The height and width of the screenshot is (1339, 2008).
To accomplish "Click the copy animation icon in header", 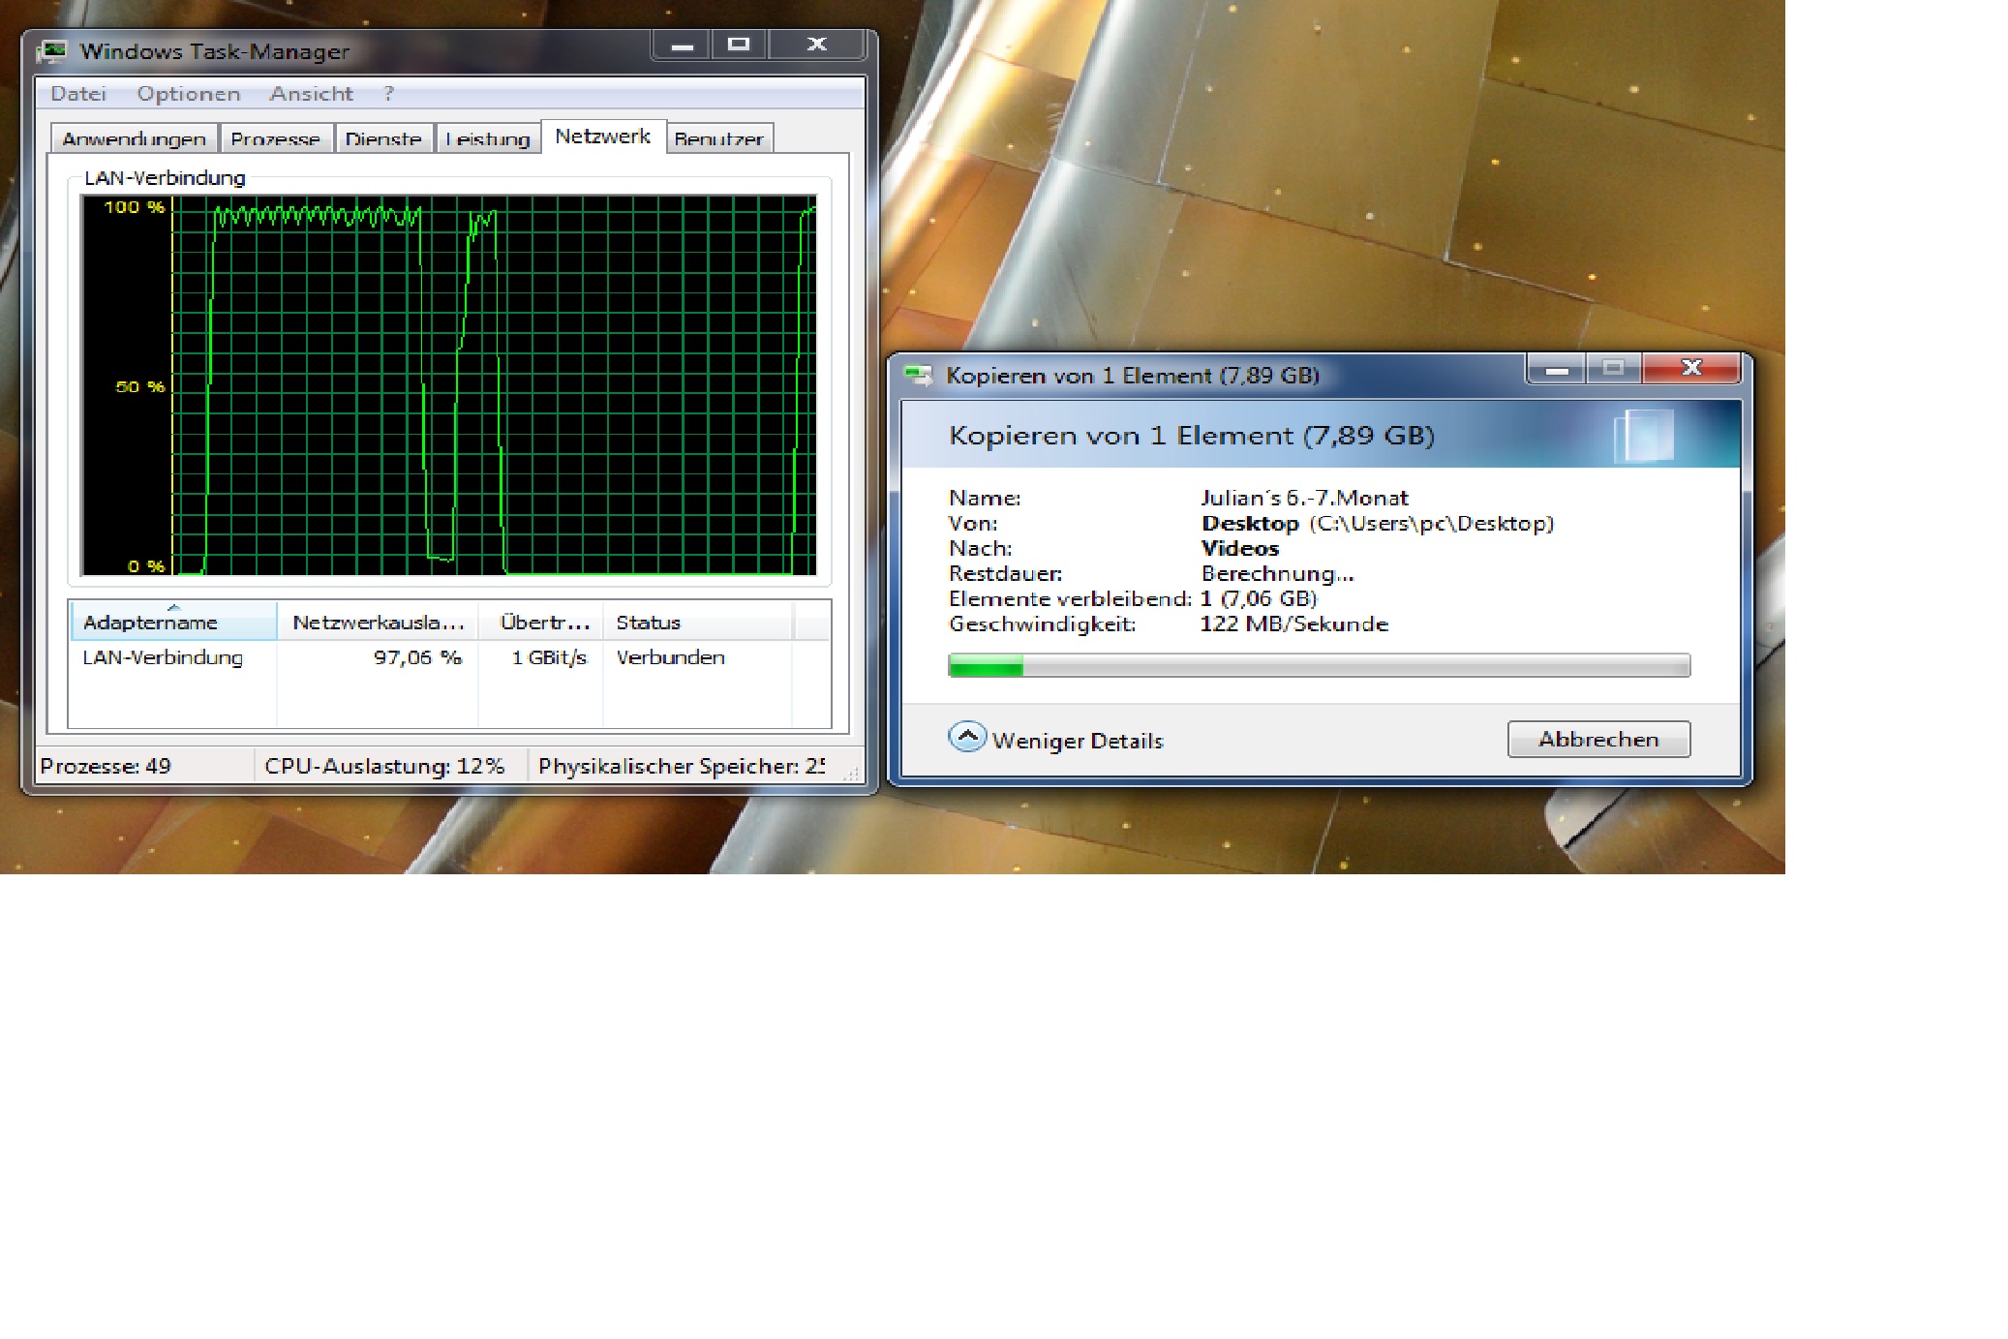I will click(x=1643, y=436).
